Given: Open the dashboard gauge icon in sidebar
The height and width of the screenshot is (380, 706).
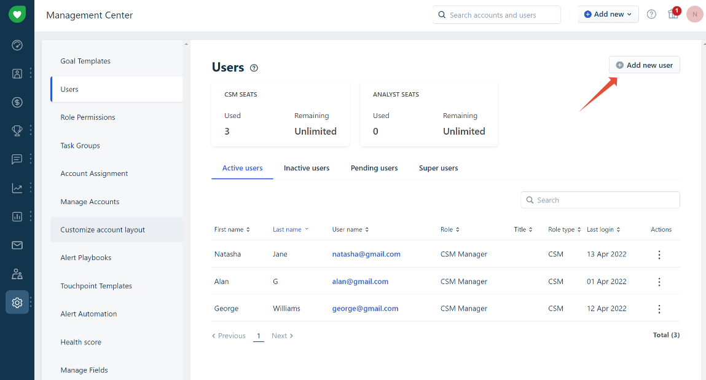Looking at the screenshot, I should [x=17, y=45].
